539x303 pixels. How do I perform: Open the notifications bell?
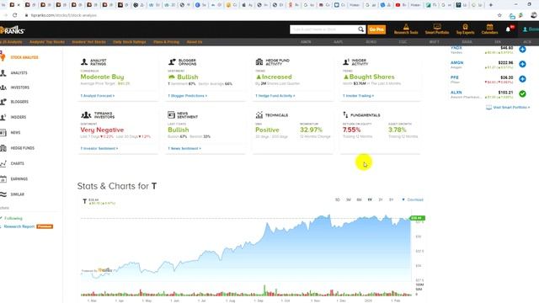pyautogui.click(x=508, y=29)
